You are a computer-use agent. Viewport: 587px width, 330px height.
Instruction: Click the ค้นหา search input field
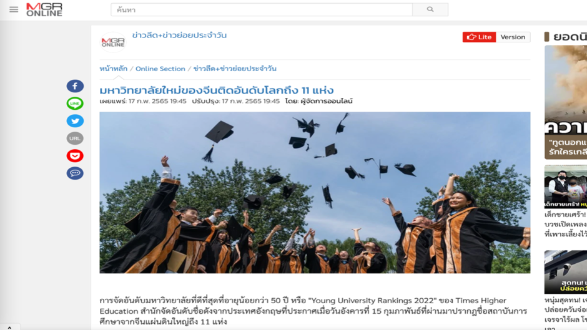[262, 10]
